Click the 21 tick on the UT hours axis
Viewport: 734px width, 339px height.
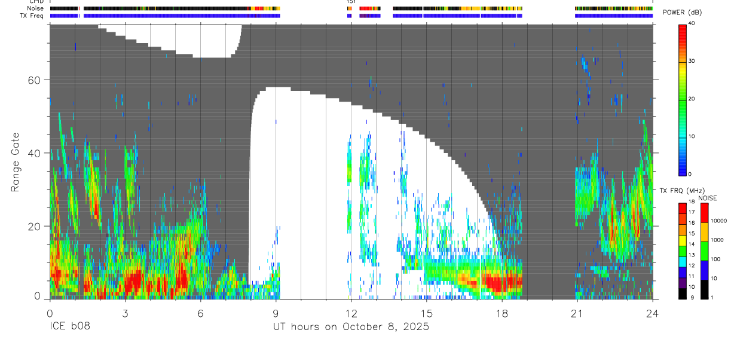point(577,313)
